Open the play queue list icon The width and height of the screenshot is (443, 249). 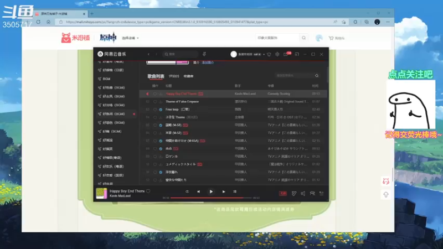coord(322,193)
